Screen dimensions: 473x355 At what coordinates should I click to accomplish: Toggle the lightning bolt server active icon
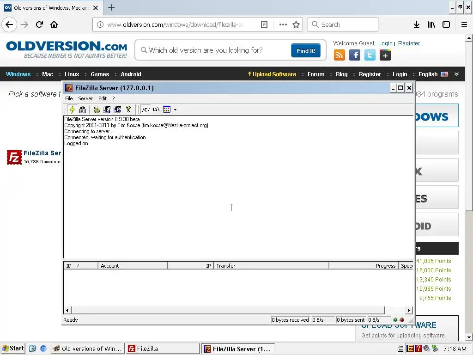click(x=73, y=109)
